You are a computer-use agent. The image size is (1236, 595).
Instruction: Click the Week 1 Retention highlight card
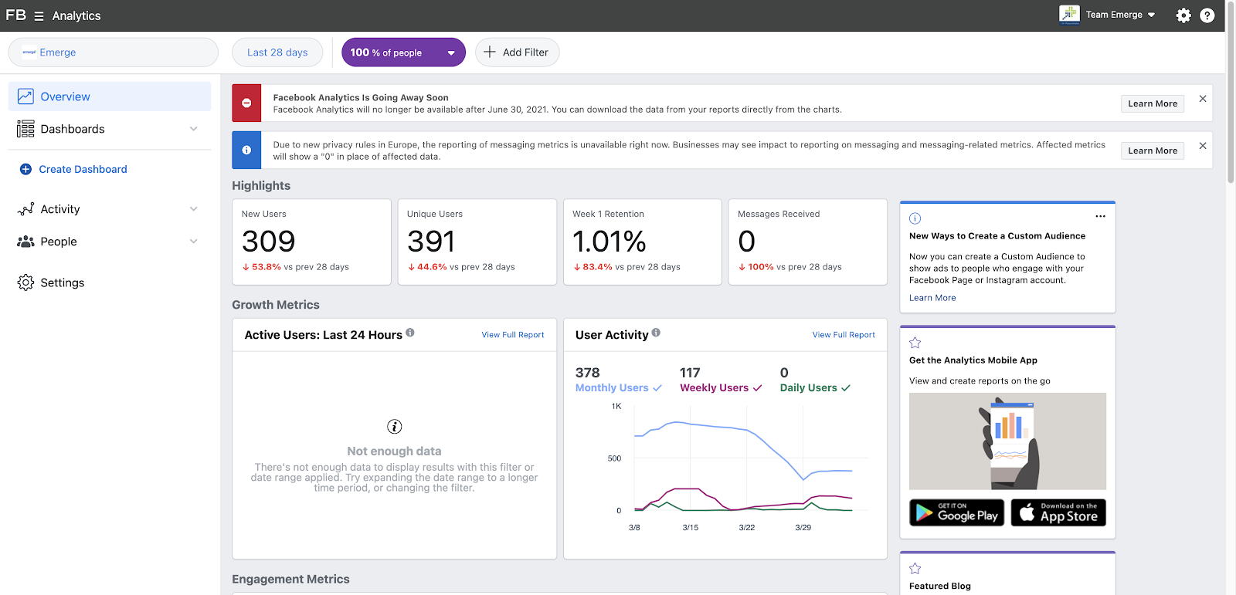[643, 242]
